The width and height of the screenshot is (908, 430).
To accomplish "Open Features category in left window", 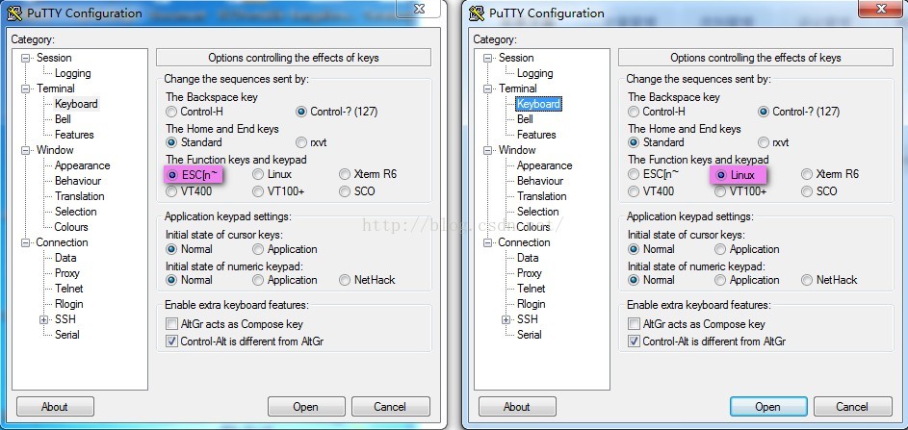I will [x=74, y=135].
